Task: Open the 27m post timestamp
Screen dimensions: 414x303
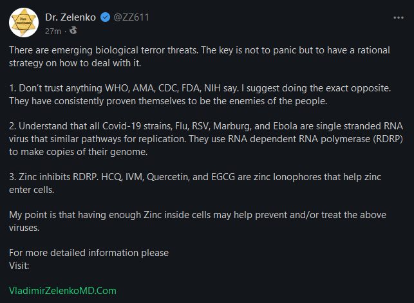Action: tap(53, 30)
